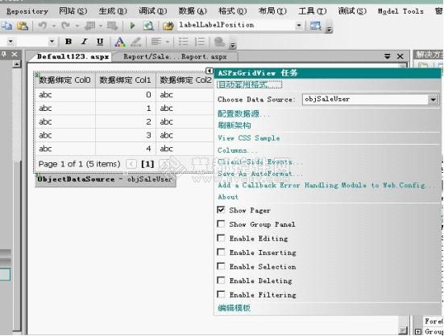
Task: Click the Redo arrow icon
Action: coord(66,26)
